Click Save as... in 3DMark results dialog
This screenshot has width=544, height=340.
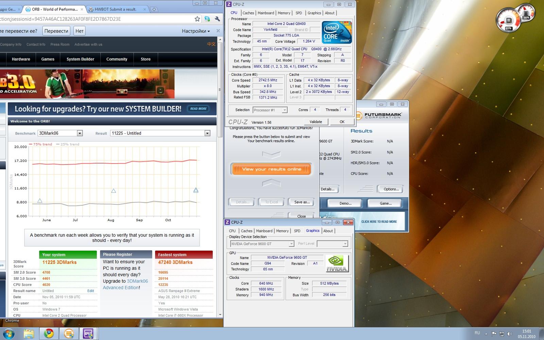pos(302,202)
